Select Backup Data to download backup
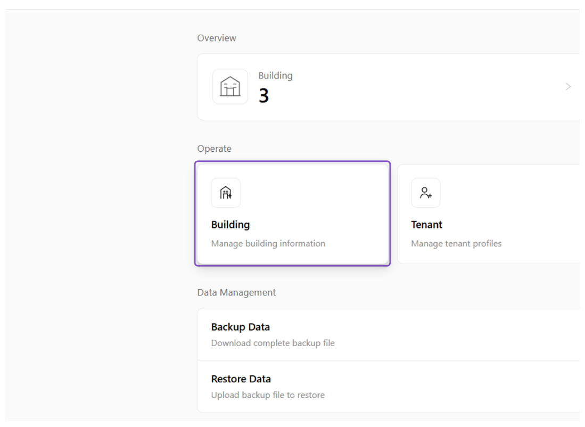 pyautogui.click(x=389, y=334)
